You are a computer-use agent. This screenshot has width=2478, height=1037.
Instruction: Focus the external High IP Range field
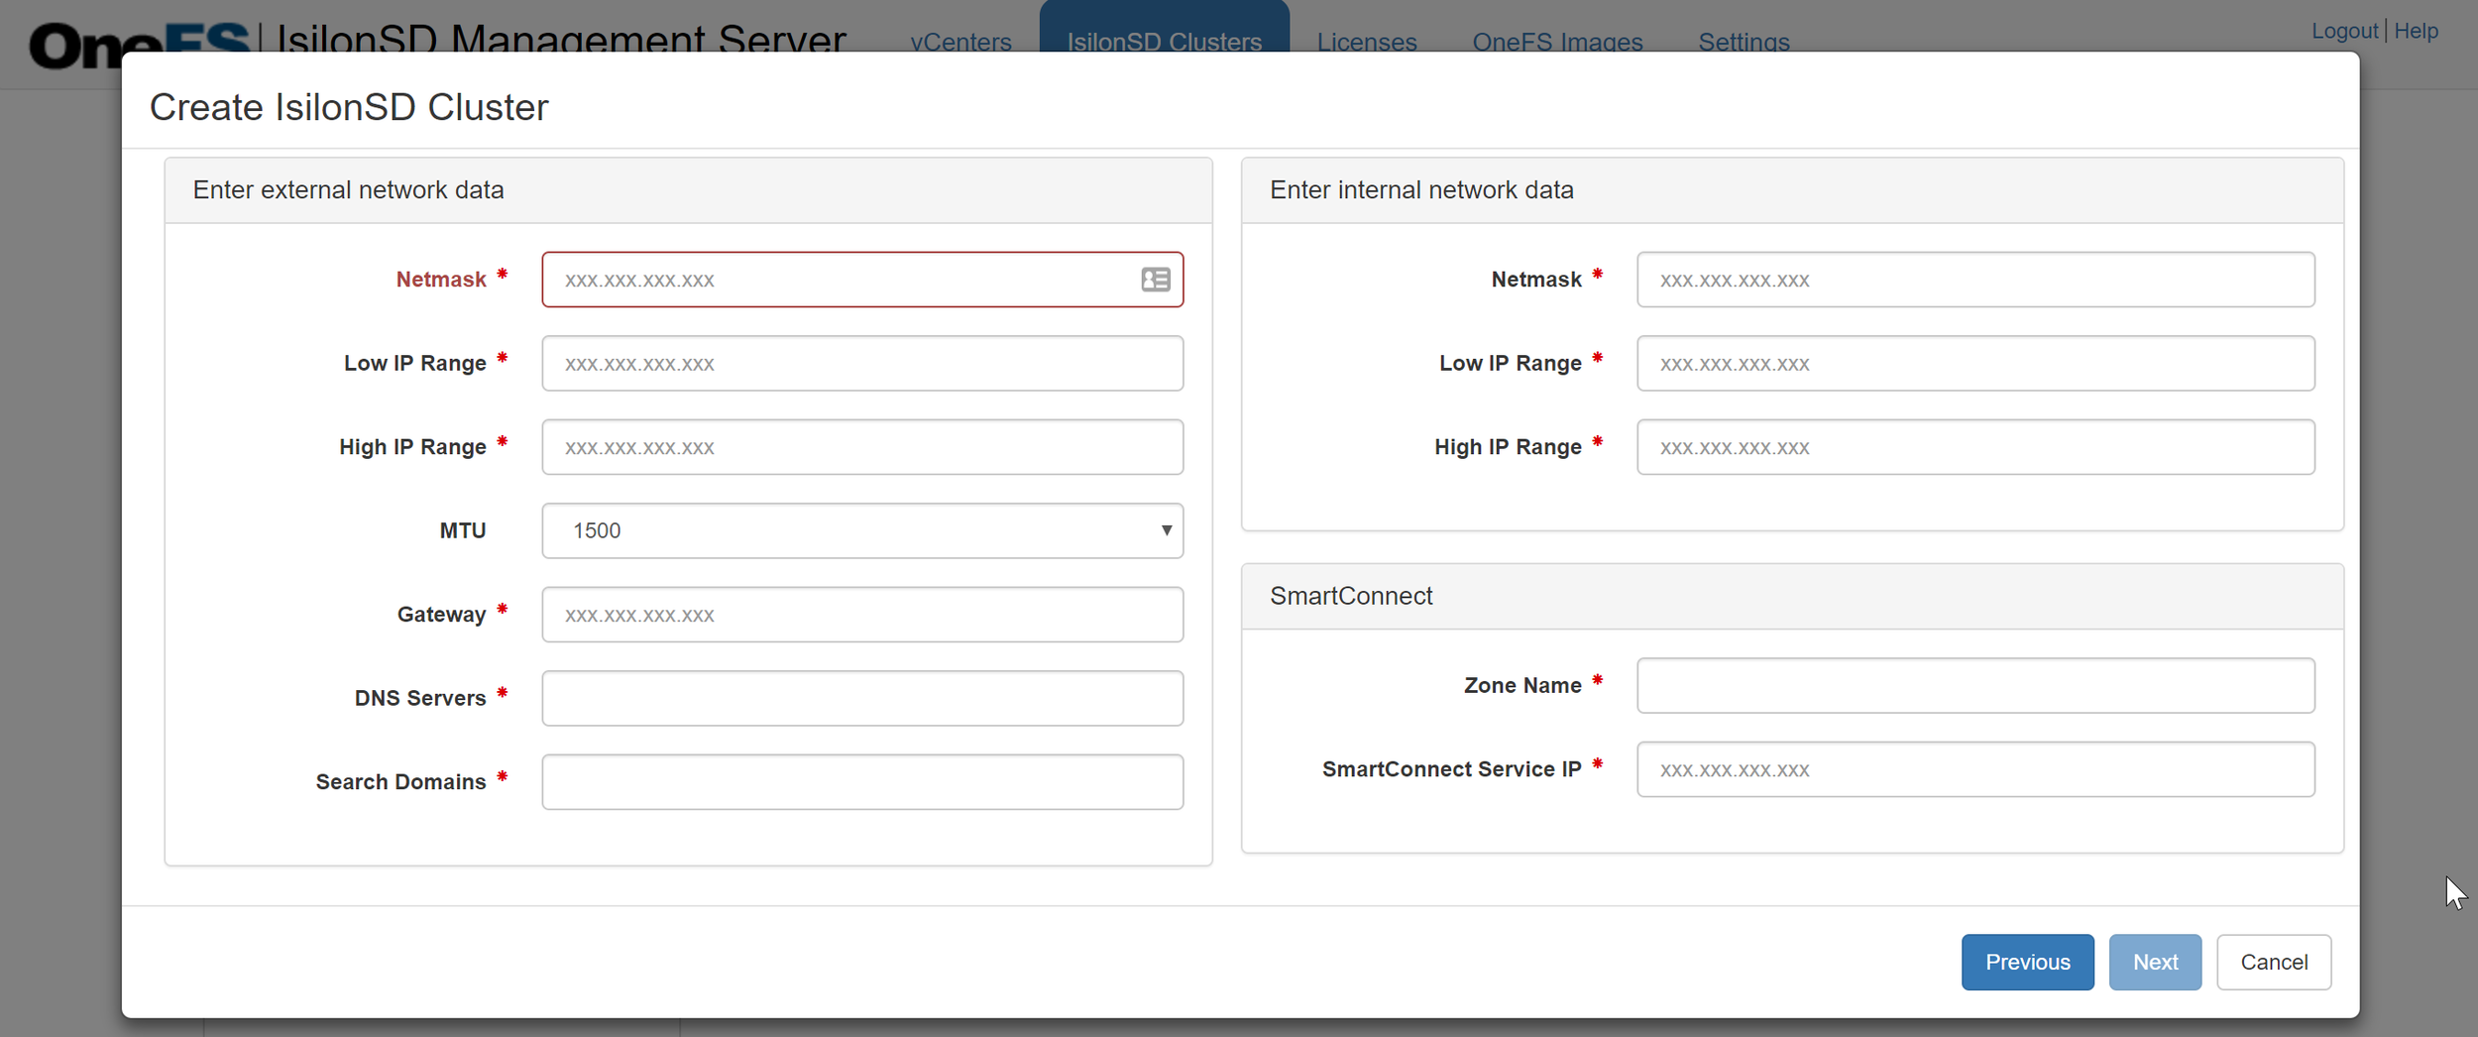[x=862, y=447]
